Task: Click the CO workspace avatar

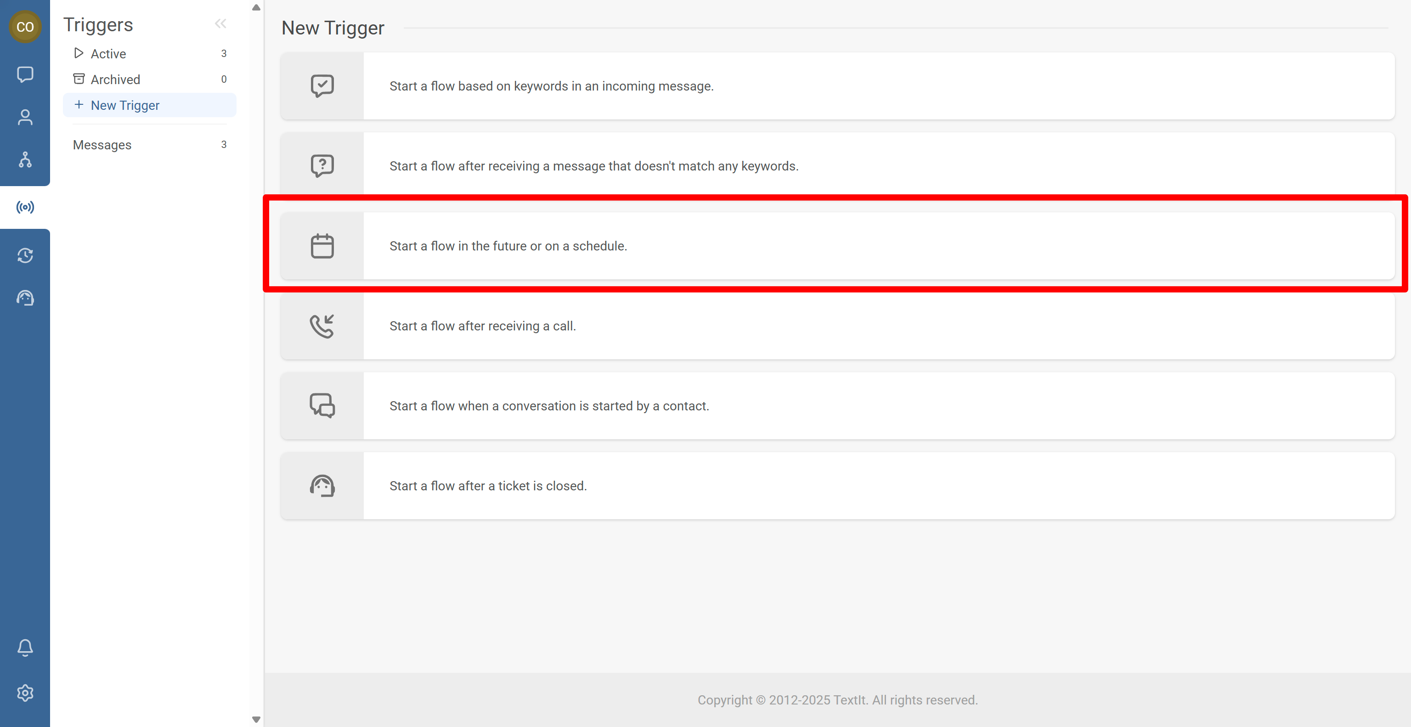Action: tap(25, 26)
